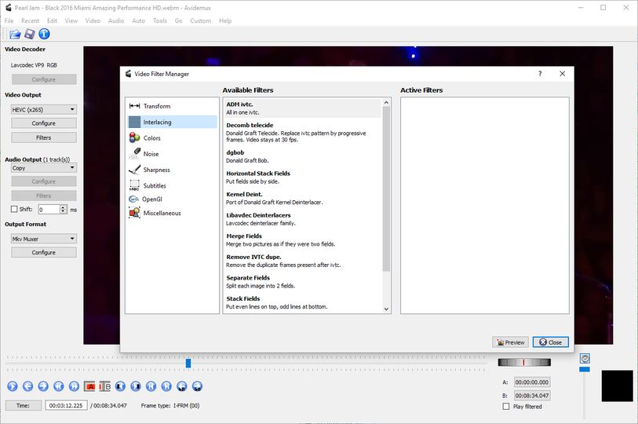
Task: Click the volume speaker icon above the volume slider
Action: pyautogui.click(x=585, y=358)
